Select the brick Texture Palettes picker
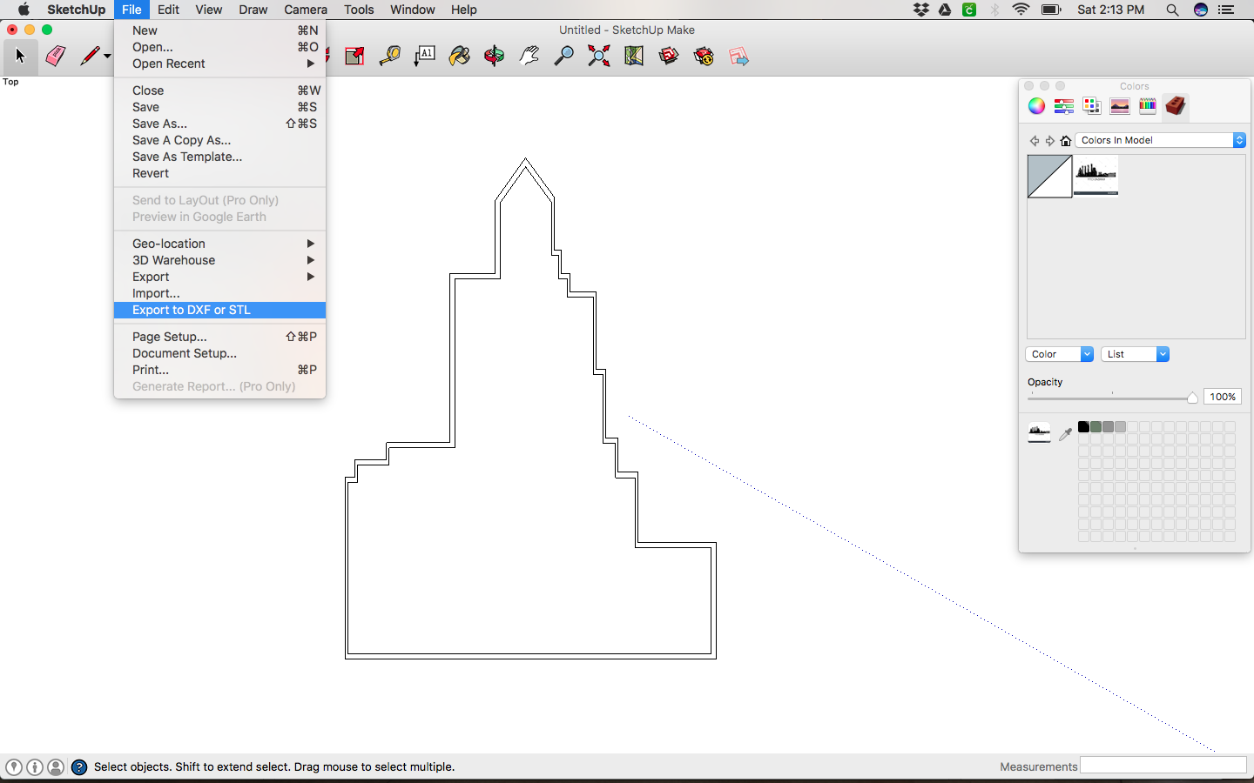Image resolution: width=1254 pixels, height=783 pixels. click(1176, 106)
